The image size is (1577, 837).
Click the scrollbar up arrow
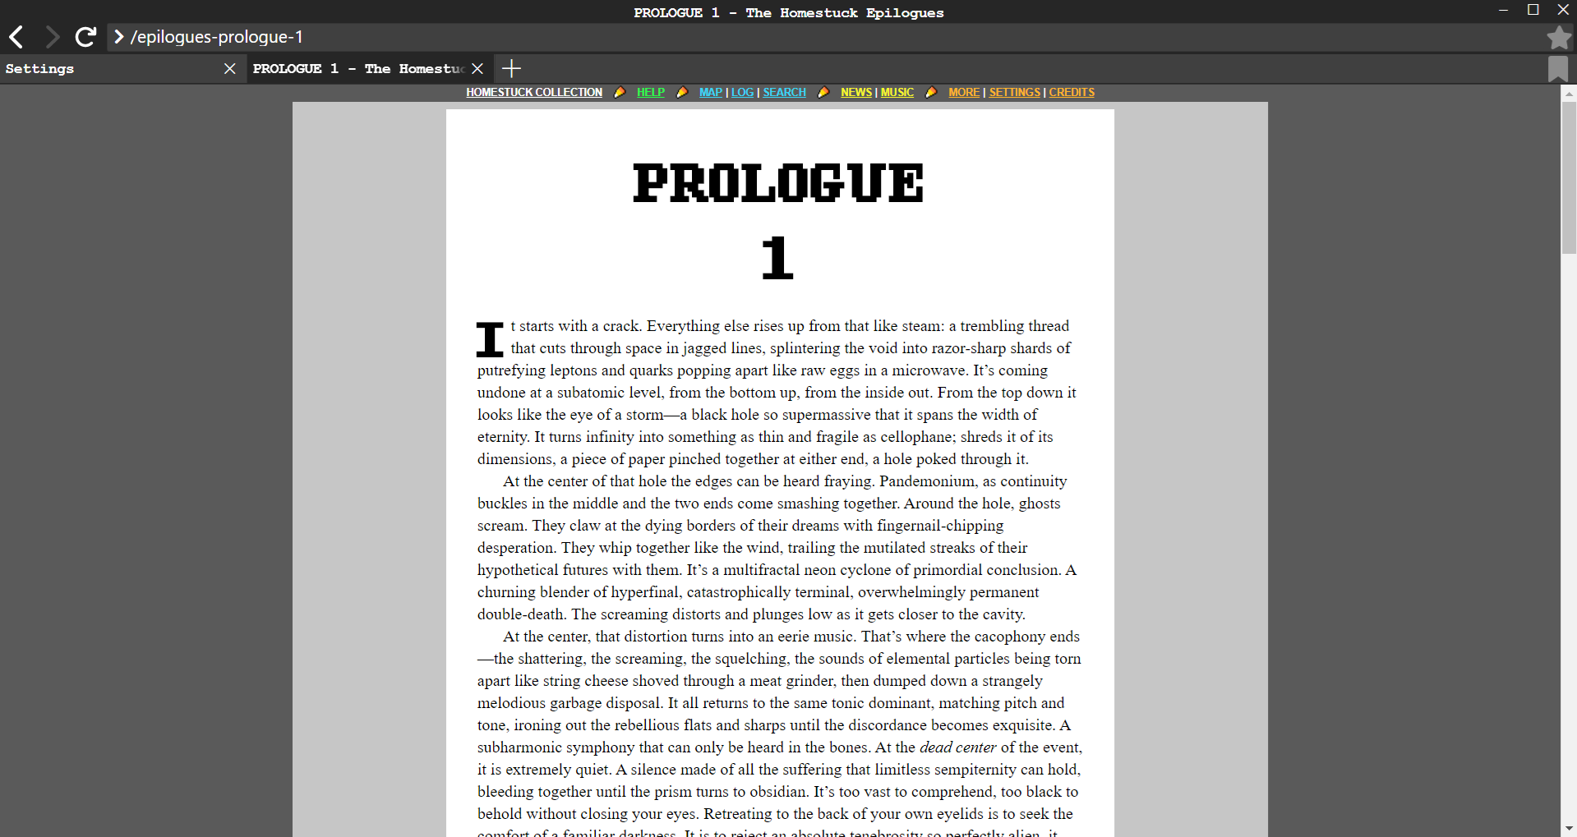pos(1569,94)
